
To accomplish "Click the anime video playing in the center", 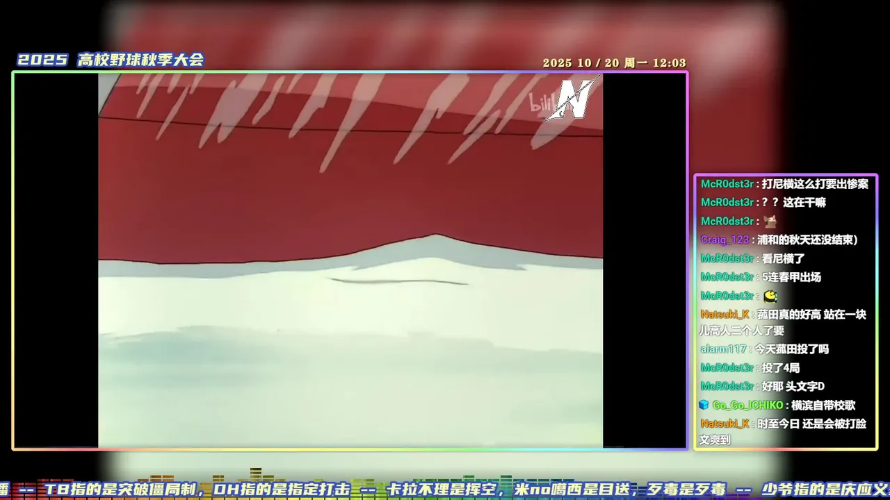I will click(350, 260).
